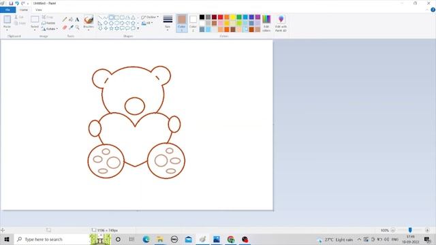
Task: Click Redo icon in quick access toolbar
Action: click(x=22, y=3)
